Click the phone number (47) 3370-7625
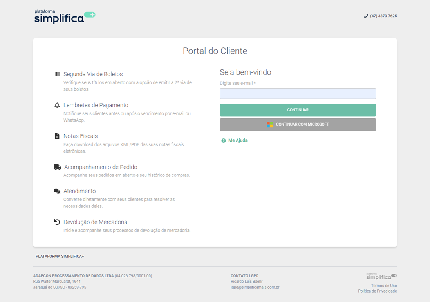The image size is (430, 302). (383, 16)
